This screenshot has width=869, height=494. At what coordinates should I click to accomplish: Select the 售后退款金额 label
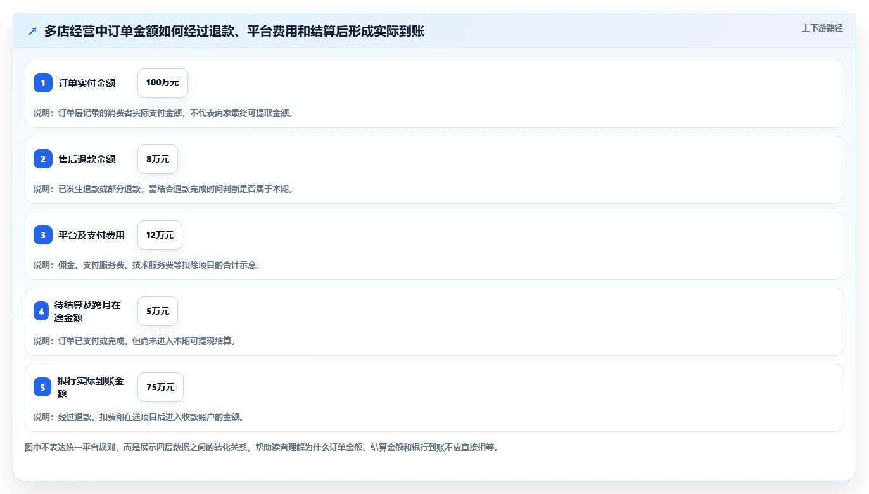tap(87, 159)
